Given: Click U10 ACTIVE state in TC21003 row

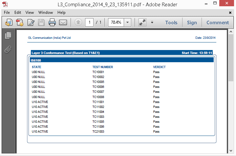Looking at the screenshot, I should [x=40, y=132].
